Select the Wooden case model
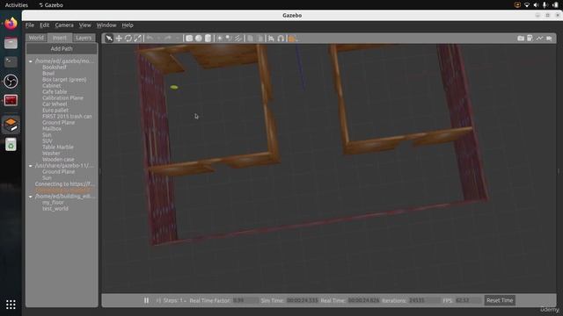The height and width of the screenshot is (316, 563). coord(58,159)
